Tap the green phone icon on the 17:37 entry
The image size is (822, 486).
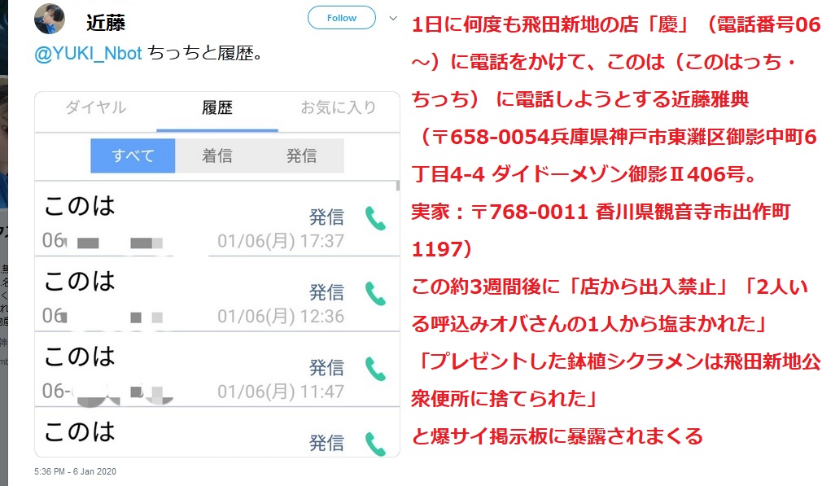point(374,220)
